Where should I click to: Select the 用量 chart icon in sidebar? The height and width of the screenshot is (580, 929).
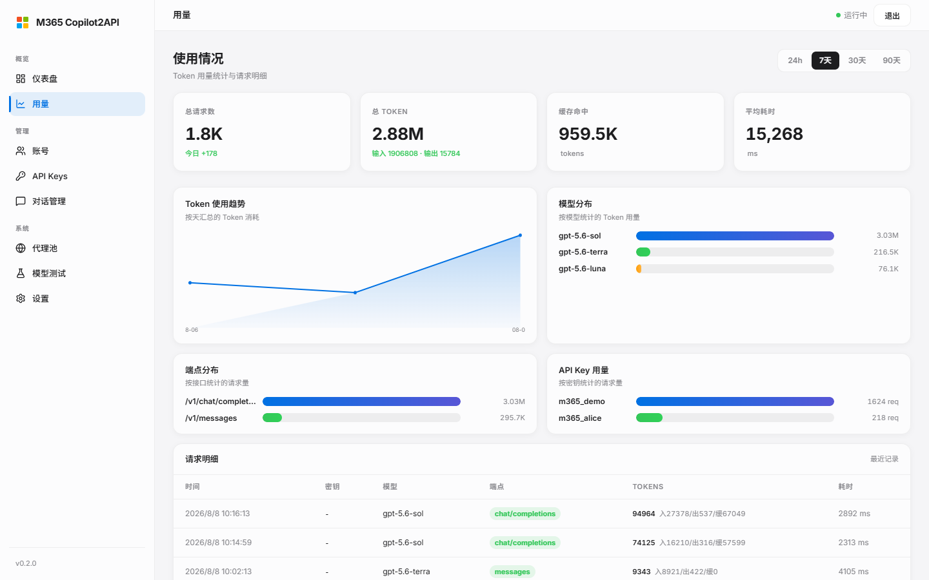[21, 104]
